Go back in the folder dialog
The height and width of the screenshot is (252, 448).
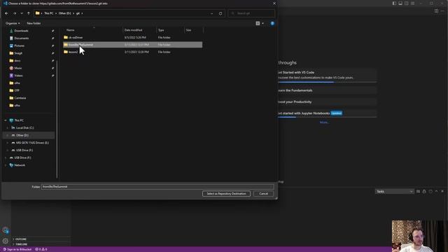pyautogui.click(x=6, y=13)
